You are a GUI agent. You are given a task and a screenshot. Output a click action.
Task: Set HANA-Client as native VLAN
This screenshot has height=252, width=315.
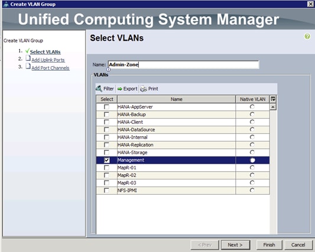click(x=252, y=122)
